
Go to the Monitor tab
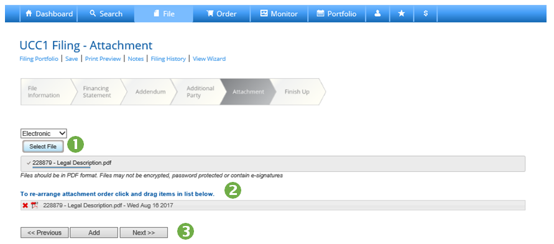pos(279,14)
